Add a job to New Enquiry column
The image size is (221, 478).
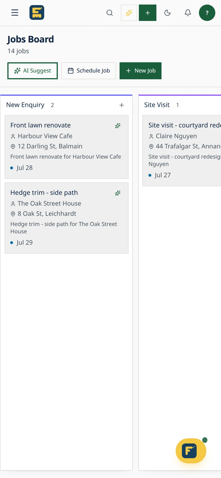(122, 105)
